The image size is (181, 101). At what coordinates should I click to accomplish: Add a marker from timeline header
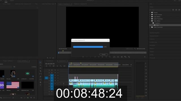pos(57,66)
